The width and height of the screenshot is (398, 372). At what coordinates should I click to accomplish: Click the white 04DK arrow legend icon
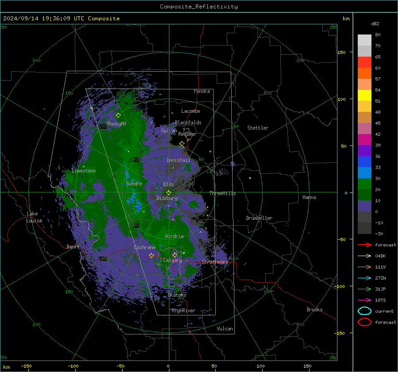click(x=364, y=256)
